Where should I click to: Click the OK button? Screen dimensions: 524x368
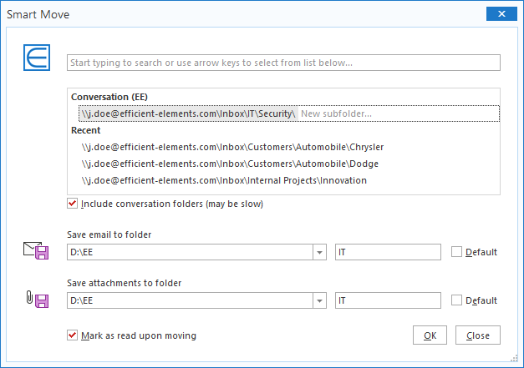point(430,335)
